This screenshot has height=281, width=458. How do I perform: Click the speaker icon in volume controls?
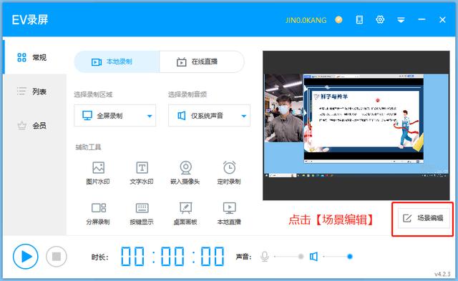coord(313,257)
